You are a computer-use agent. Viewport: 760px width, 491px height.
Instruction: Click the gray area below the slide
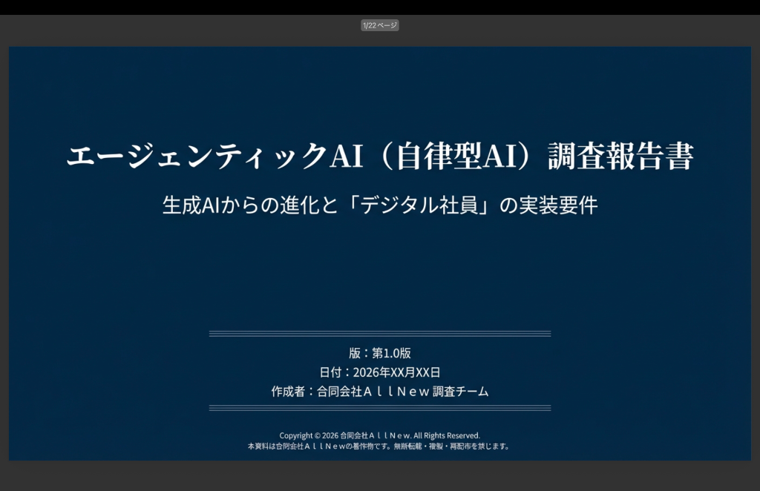point(379,475)
